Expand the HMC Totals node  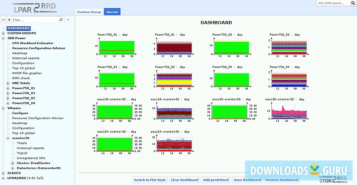[x=8, y=83]
